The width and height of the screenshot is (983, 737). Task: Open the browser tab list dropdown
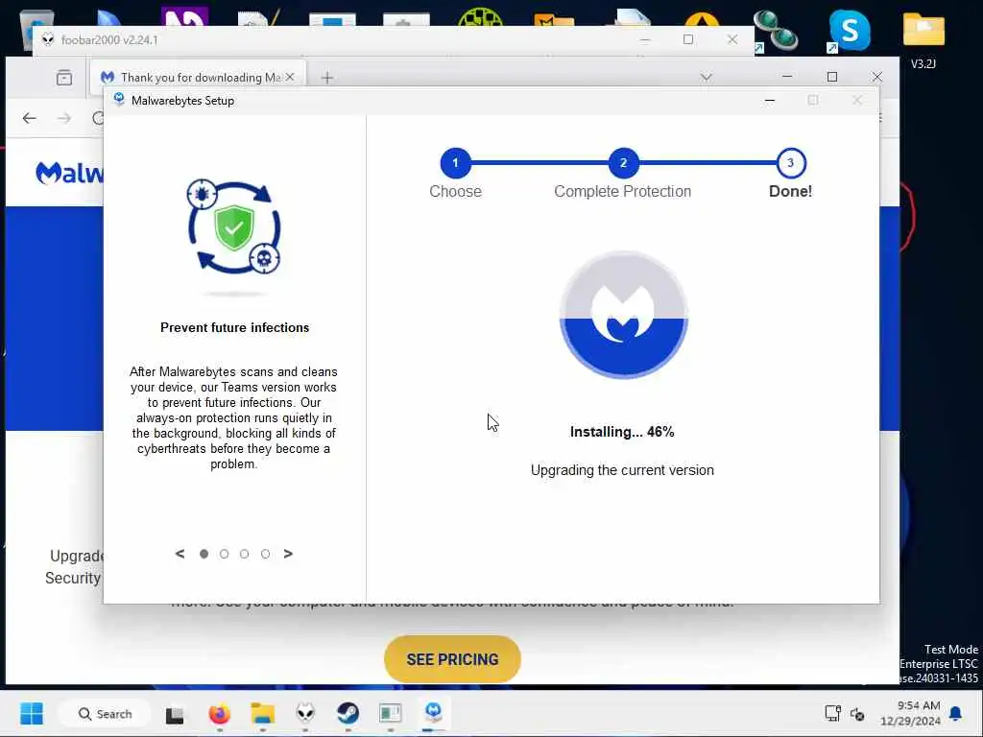tap(707, 77)
